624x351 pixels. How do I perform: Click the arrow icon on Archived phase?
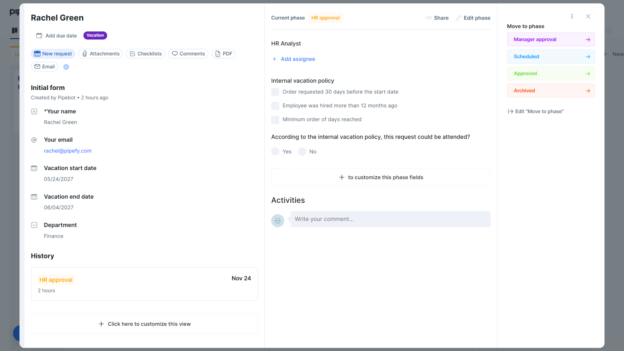[588, 91]
